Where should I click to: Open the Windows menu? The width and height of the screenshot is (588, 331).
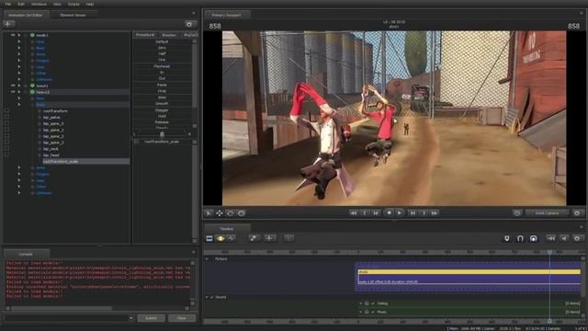[x=39, y=4]
